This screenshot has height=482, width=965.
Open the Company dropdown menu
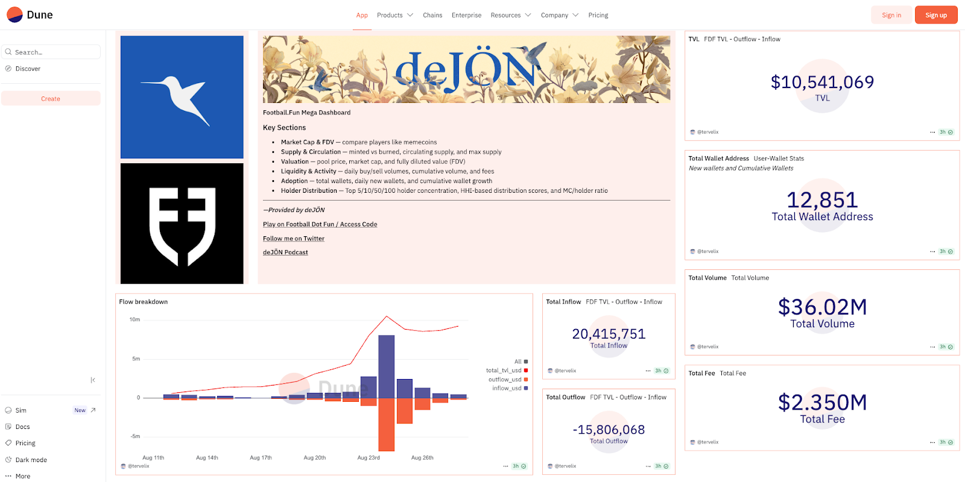[x=559, y=15]
